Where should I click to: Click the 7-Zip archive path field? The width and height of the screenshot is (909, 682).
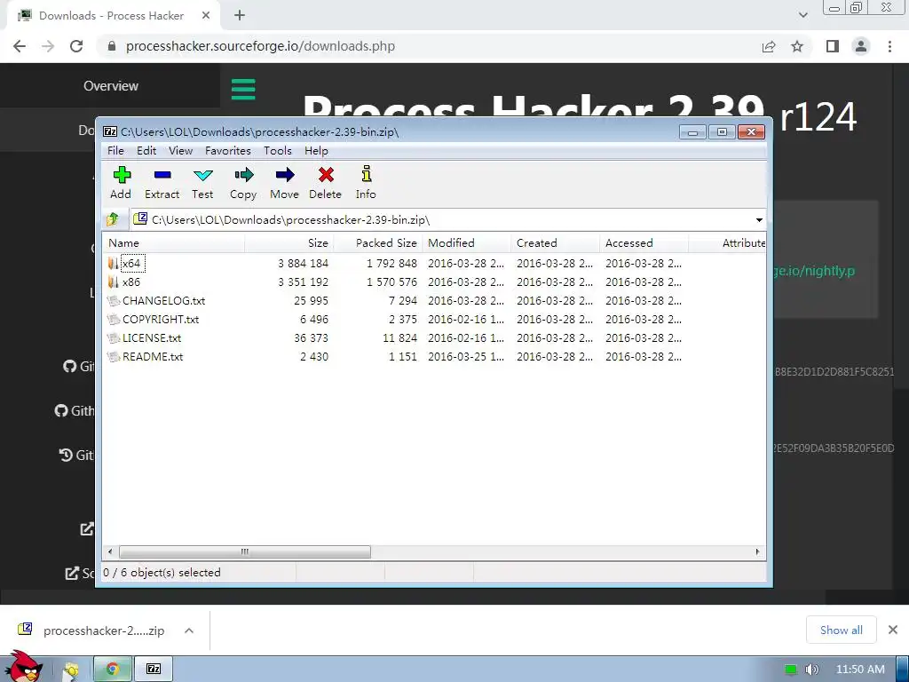(440, 220)
